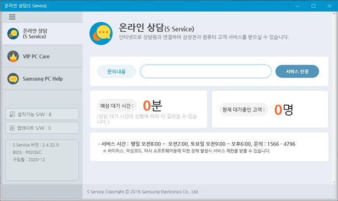This screenshot has height=201, width=338.
Task: Select Samsung PC Help menu item
Action: click(x=42, y=79)
